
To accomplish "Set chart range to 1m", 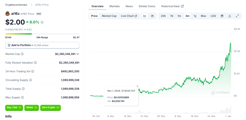I will [x=179, y=16].
